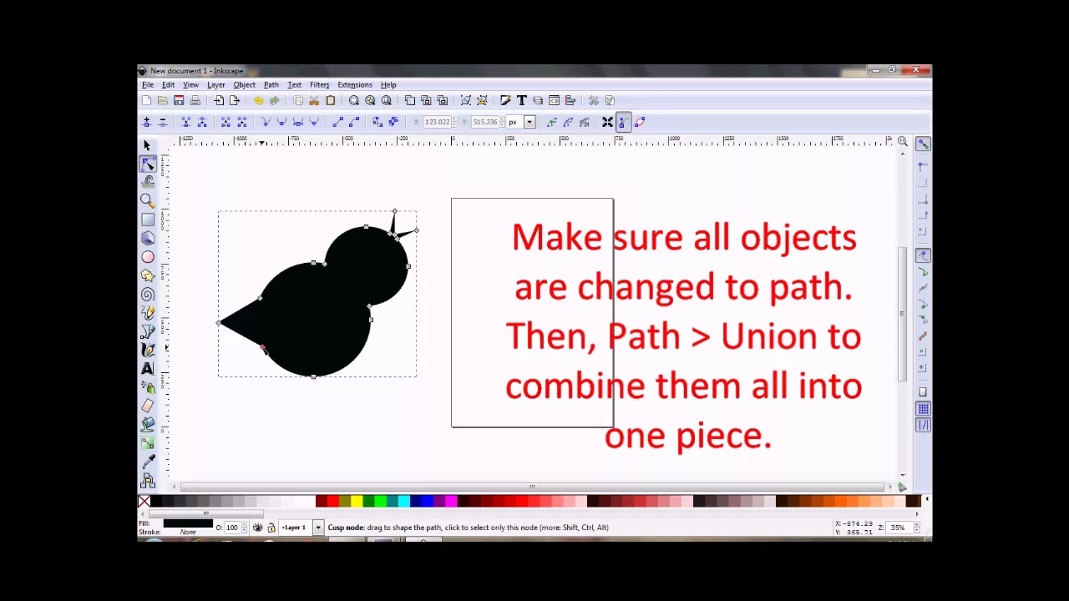Select the Zoom magnifier tool in toolbox
Viewport: 1069px width, 601px height.
(x=148, y=200)
